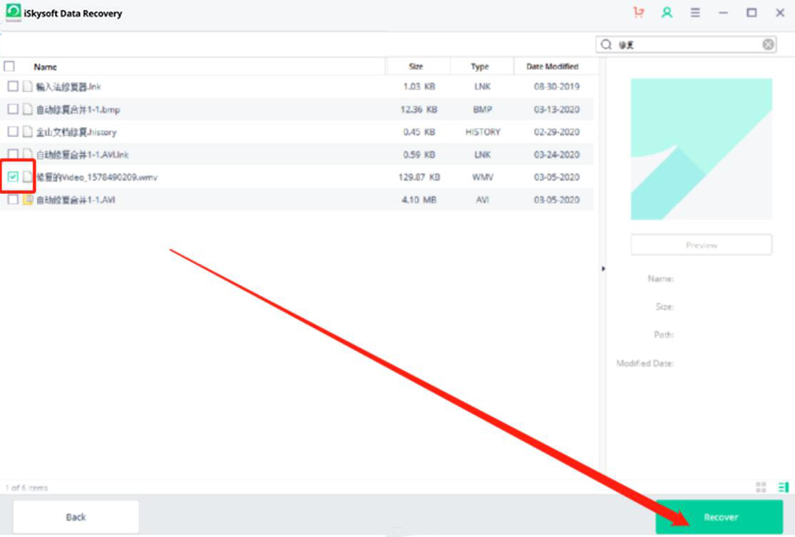The height and width of the screenshot is (537, 795).
Task: Click file icon of the .wmv row
Action: click(27, 176)
